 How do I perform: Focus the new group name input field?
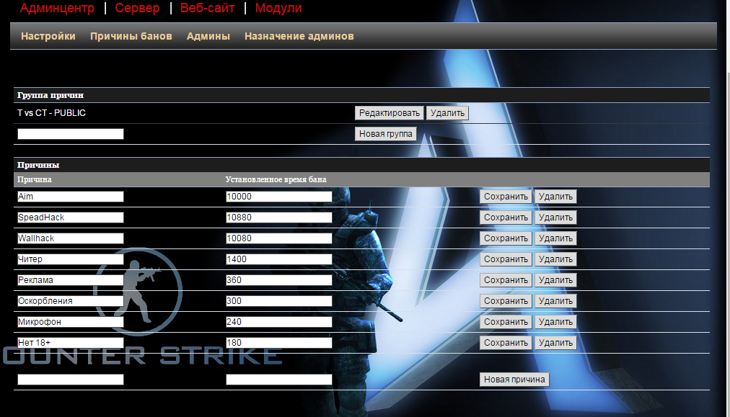[x=71, y=134]
